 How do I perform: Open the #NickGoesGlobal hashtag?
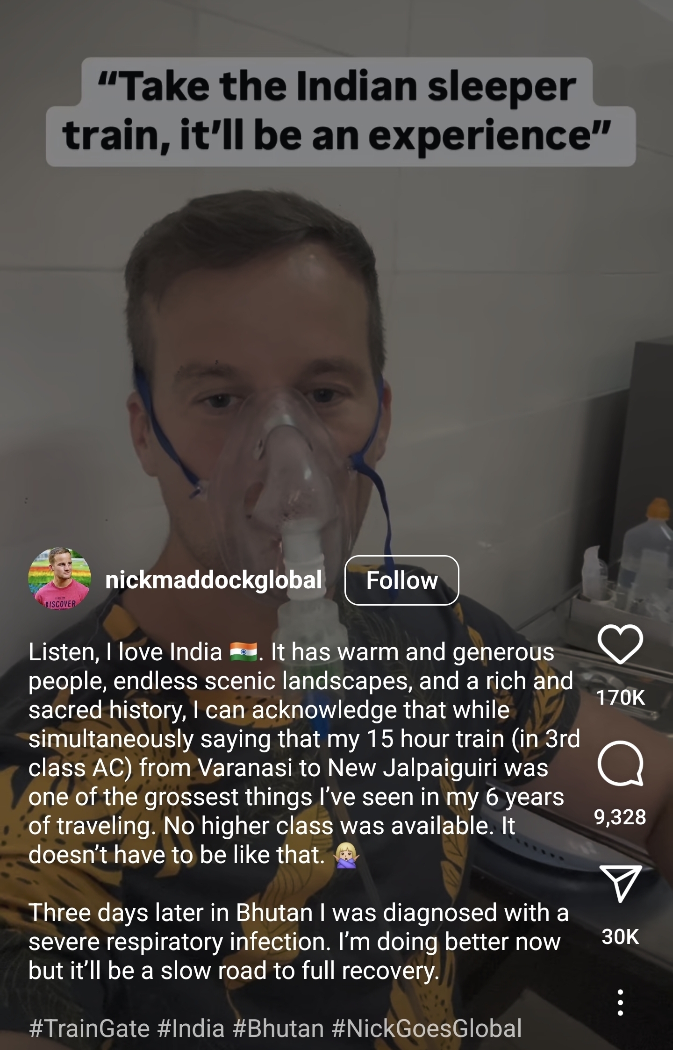[x=427, y=1029]
